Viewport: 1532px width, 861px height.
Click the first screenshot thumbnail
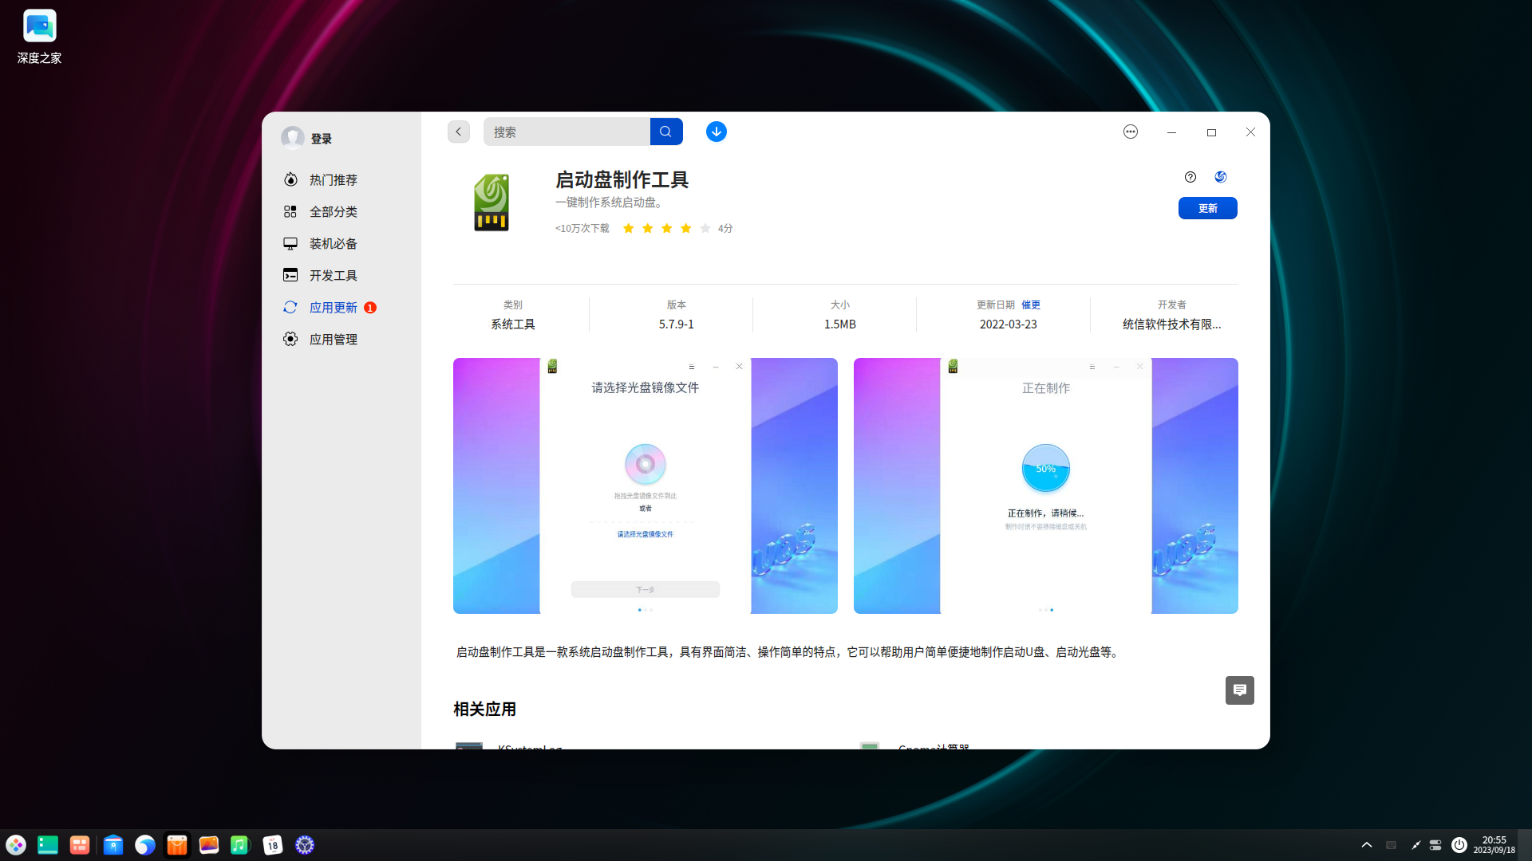(x=645, y=486)
